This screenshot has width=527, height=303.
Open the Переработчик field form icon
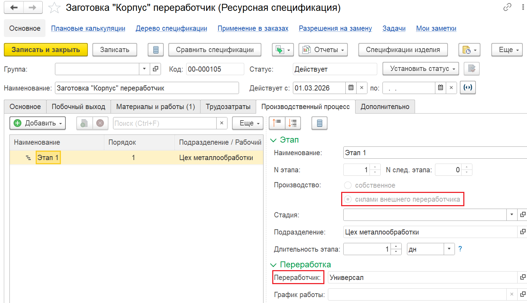click(522, 277)
